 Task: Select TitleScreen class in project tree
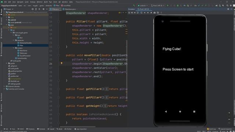[22, 53]
